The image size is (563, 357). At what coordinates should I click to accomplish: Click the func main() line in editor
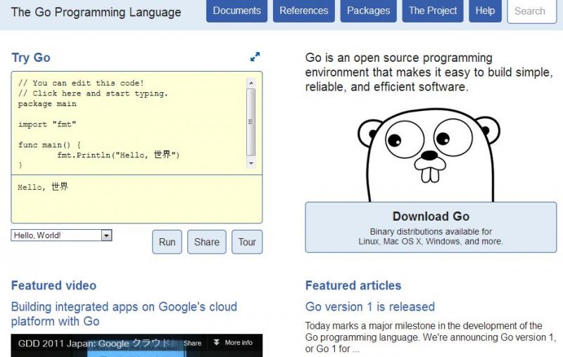click(x=49, y=145)
